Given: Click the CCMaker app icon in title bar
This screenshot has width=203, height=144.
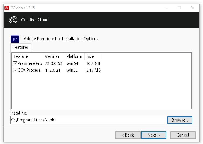Looking at the screenshot, I should [x=6, y=8].
